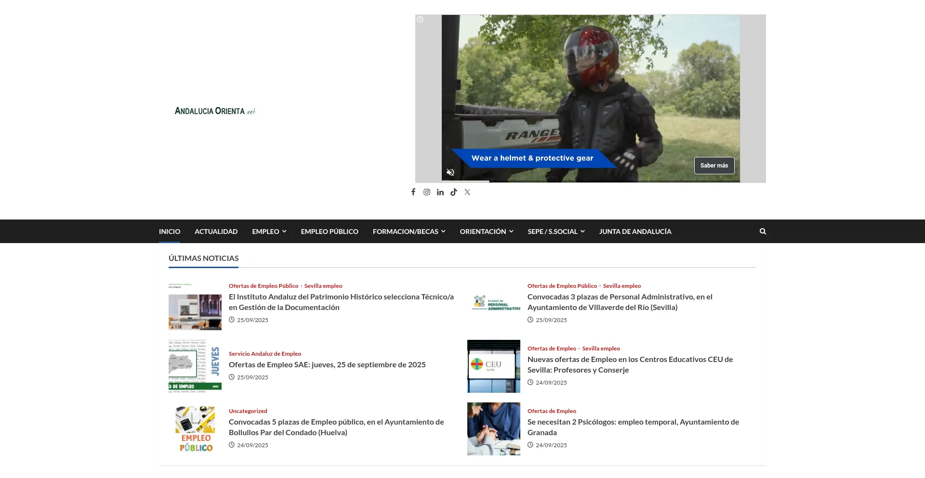
Task: Expand the SEPE / S.SOCIAL dropdown menu
Action: [x=556, y=232]
